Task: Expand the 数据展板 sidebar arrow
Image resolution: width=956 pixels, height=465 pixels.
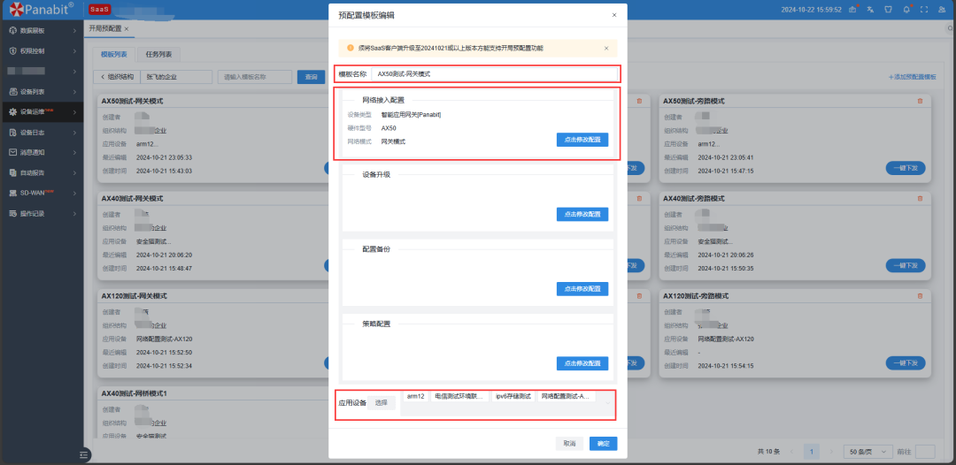Action: click(x=74, y=30)
